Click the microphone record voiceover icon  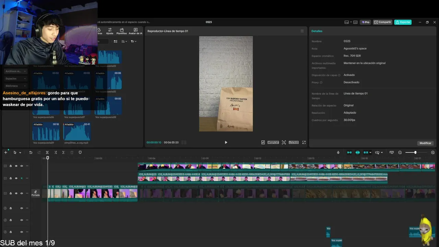coord(338,152)
